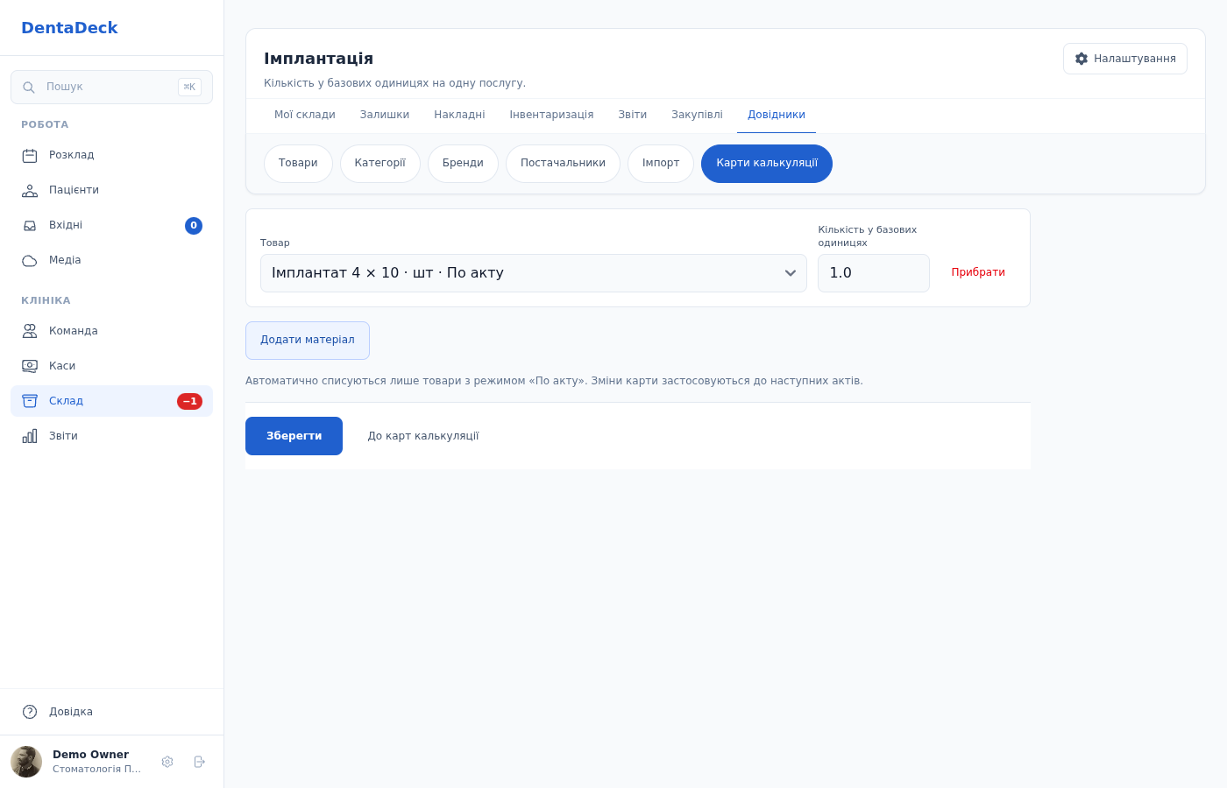This screenshot has height=788, width=1227.
Task: Click the Команда team icon
Action: [30, 331]
